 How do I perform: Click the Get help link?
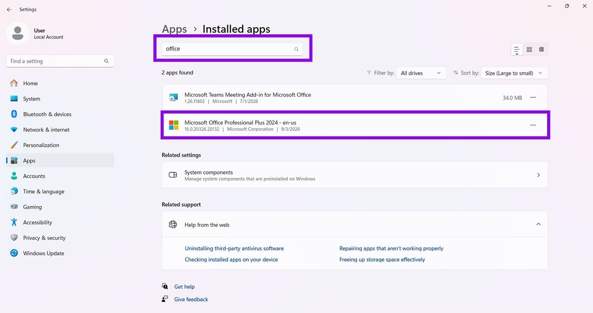pyautogui.click(x=184, y=287)
